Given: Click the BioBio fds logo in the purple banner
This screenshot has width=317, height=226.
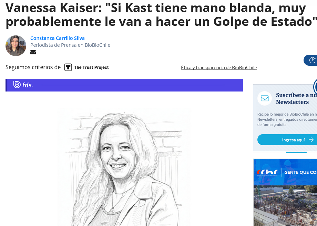Looking at the screenshot, I should pos(23,85).
